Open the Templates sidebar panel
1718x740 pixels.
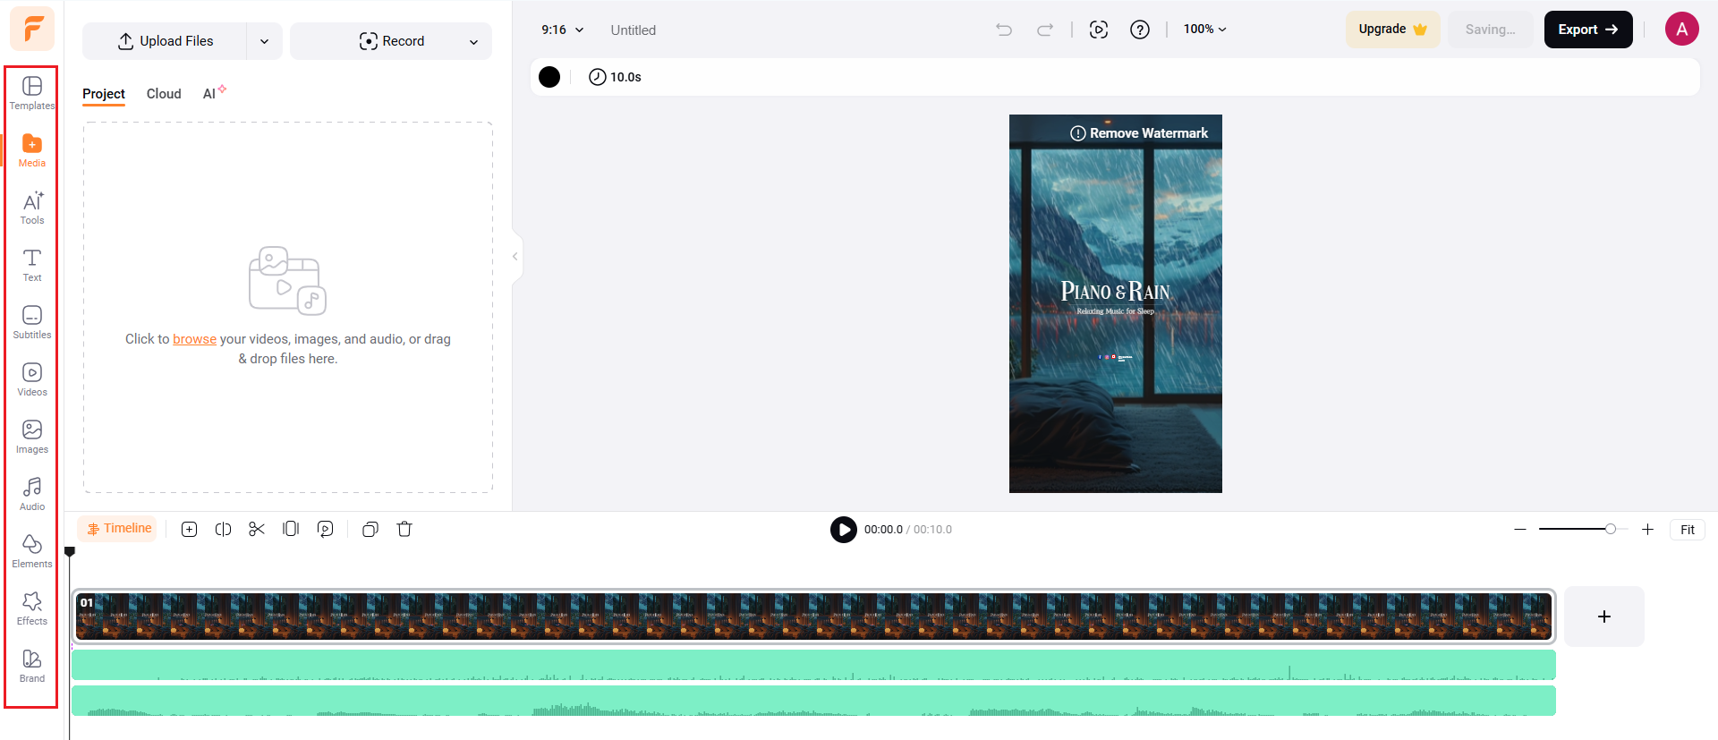click(32, 93)
